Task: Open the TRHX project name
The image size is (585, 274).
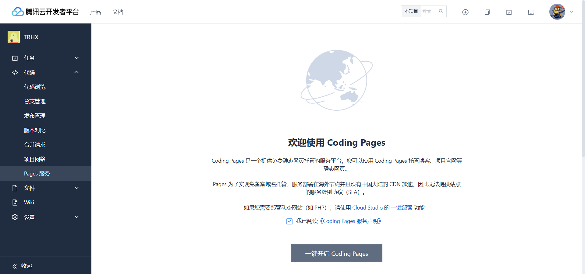Action: (31, 37)
